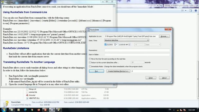The width and height of the screenshot is (199, 112).
Task: Click the Explorer change view icon
Action: [x=183, y=11]
